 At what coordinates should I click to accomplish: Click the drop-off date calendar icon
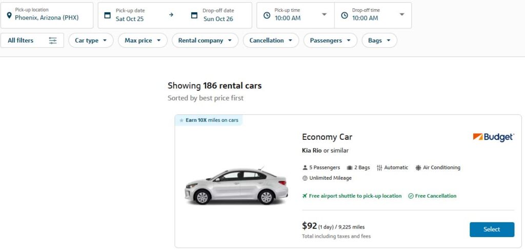pyautogui.click(x=194, y=15)
